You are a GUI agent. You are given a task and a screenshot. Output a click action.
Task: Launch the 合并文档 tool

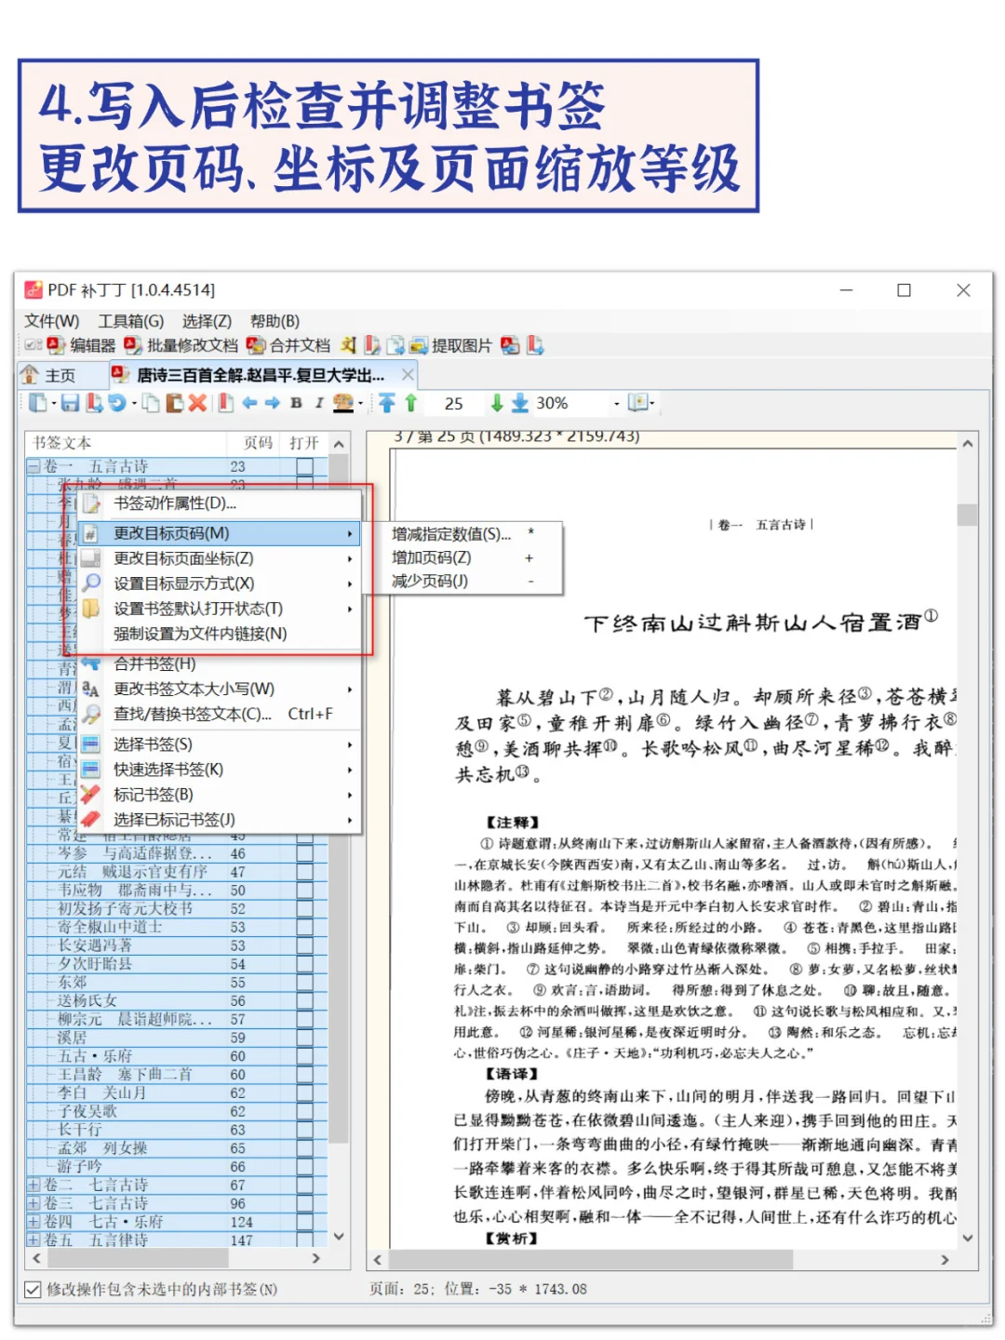tap(288, 346)
